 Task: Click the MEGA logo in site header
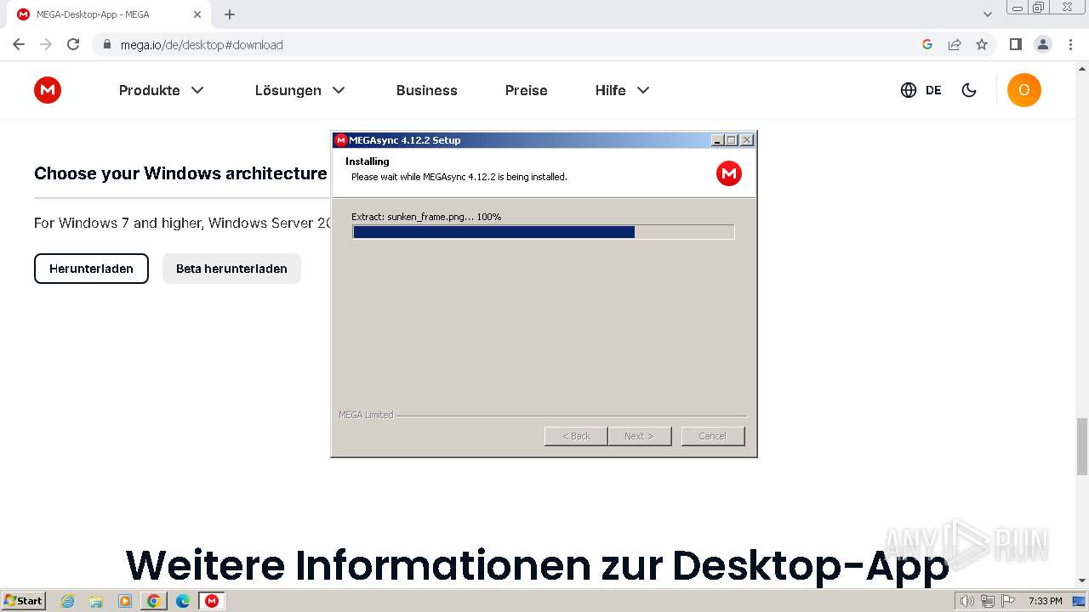pos(48,90)
